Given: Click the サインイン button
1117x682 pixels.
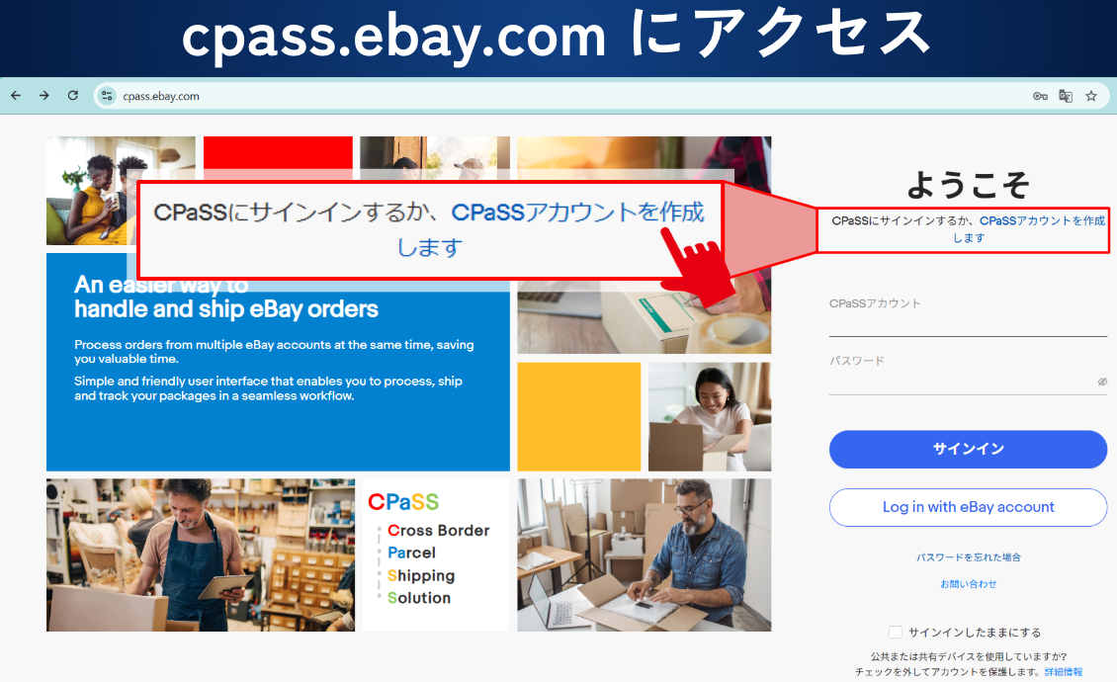Looking at the screenshot, I should click(x=968, y=449).
